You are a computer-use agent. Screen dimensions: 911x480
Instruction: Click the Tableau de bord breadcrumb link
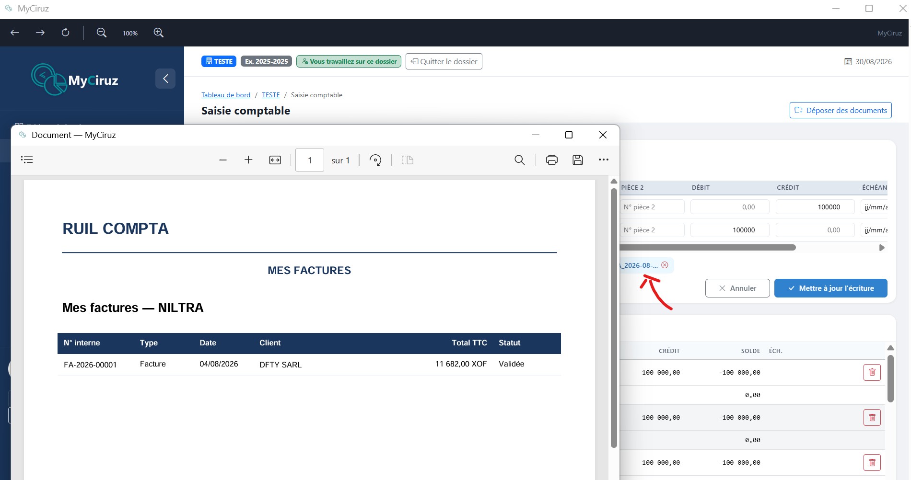226,95
